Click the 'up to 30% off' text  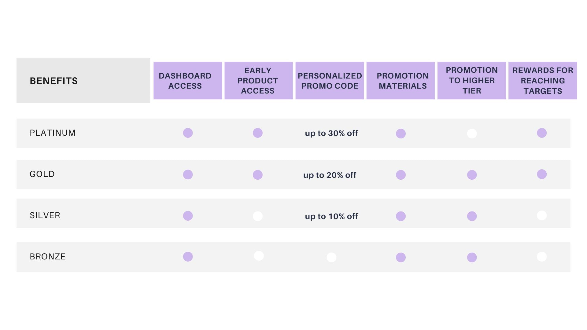pyautogui.click(x=331, y=133)
